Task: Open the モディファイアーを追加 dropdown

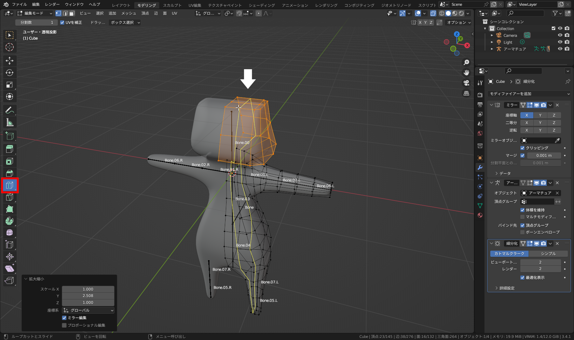Action: pos(530,94)
